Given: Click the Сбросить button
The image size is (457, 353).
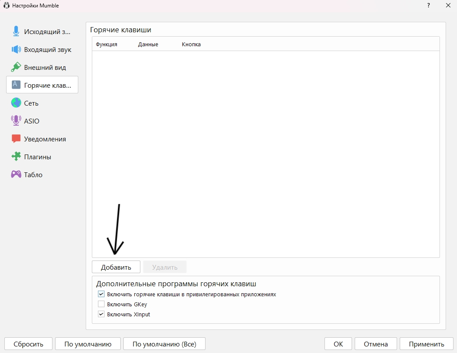Looking at the screenshot, I should (28, 344).
